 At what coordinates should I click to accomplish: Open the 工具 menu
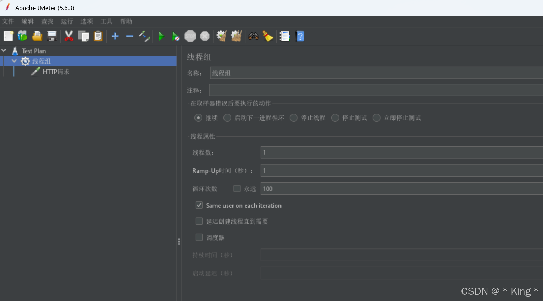[106, 21]
